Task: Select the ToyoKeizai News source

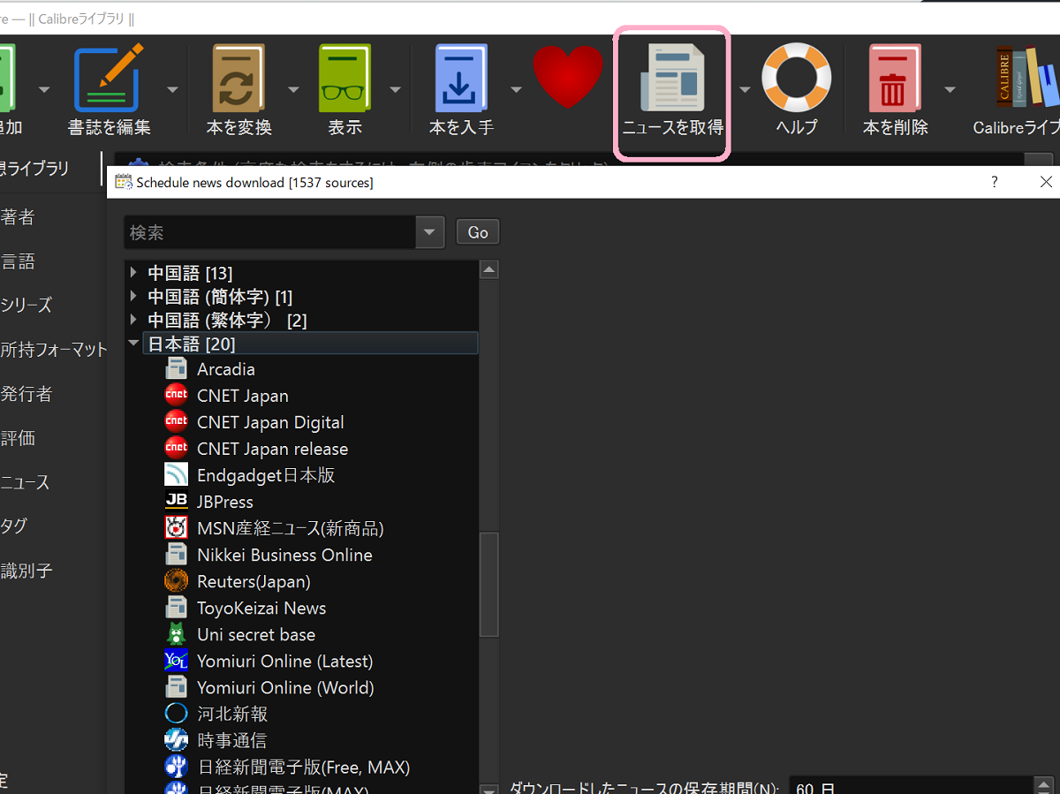Action: point(261,608)
